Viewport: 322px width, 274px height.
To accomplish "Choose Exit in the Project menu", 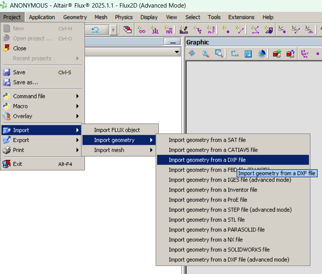I will click(42, 164).
